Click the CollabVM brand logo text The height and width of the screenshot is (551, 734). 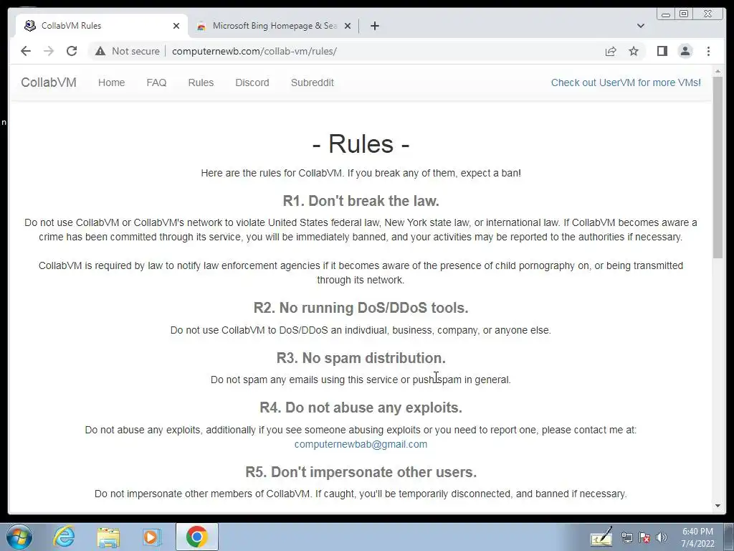point(49,83)
